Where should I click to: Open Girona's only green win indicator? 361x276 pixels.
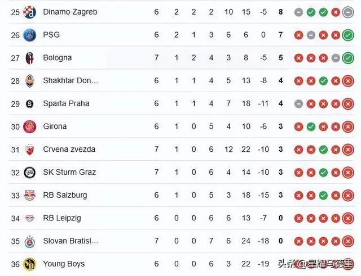pos(311,126)
